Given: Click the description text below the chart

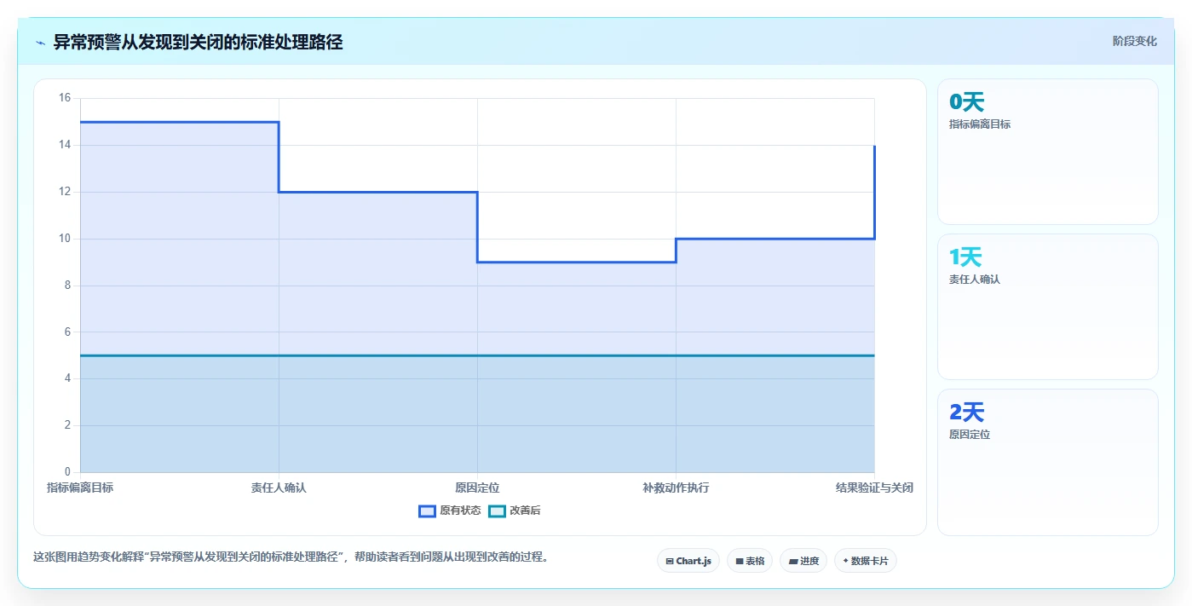Looking at the screenshot, I should tap(291, 557).
